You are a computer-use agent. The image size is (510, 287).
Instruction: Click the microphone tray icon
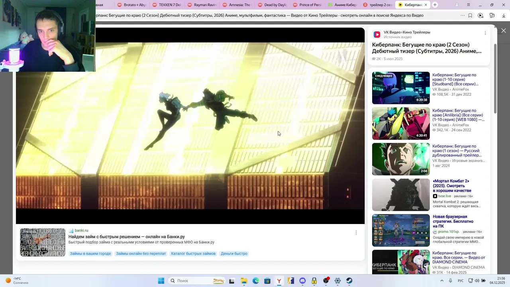[451, 281]
